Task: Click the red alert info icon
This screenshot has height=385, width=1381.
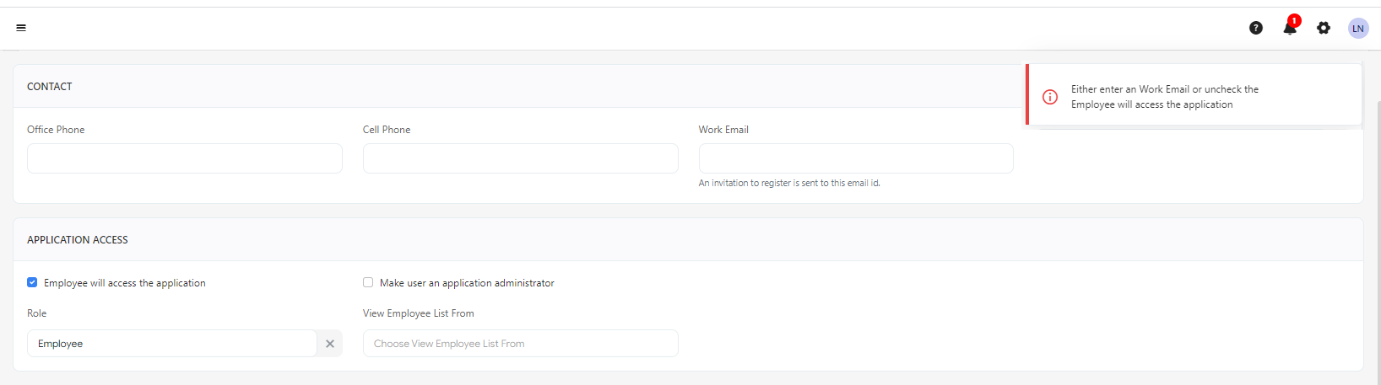Action: (x=1050, y=97)
